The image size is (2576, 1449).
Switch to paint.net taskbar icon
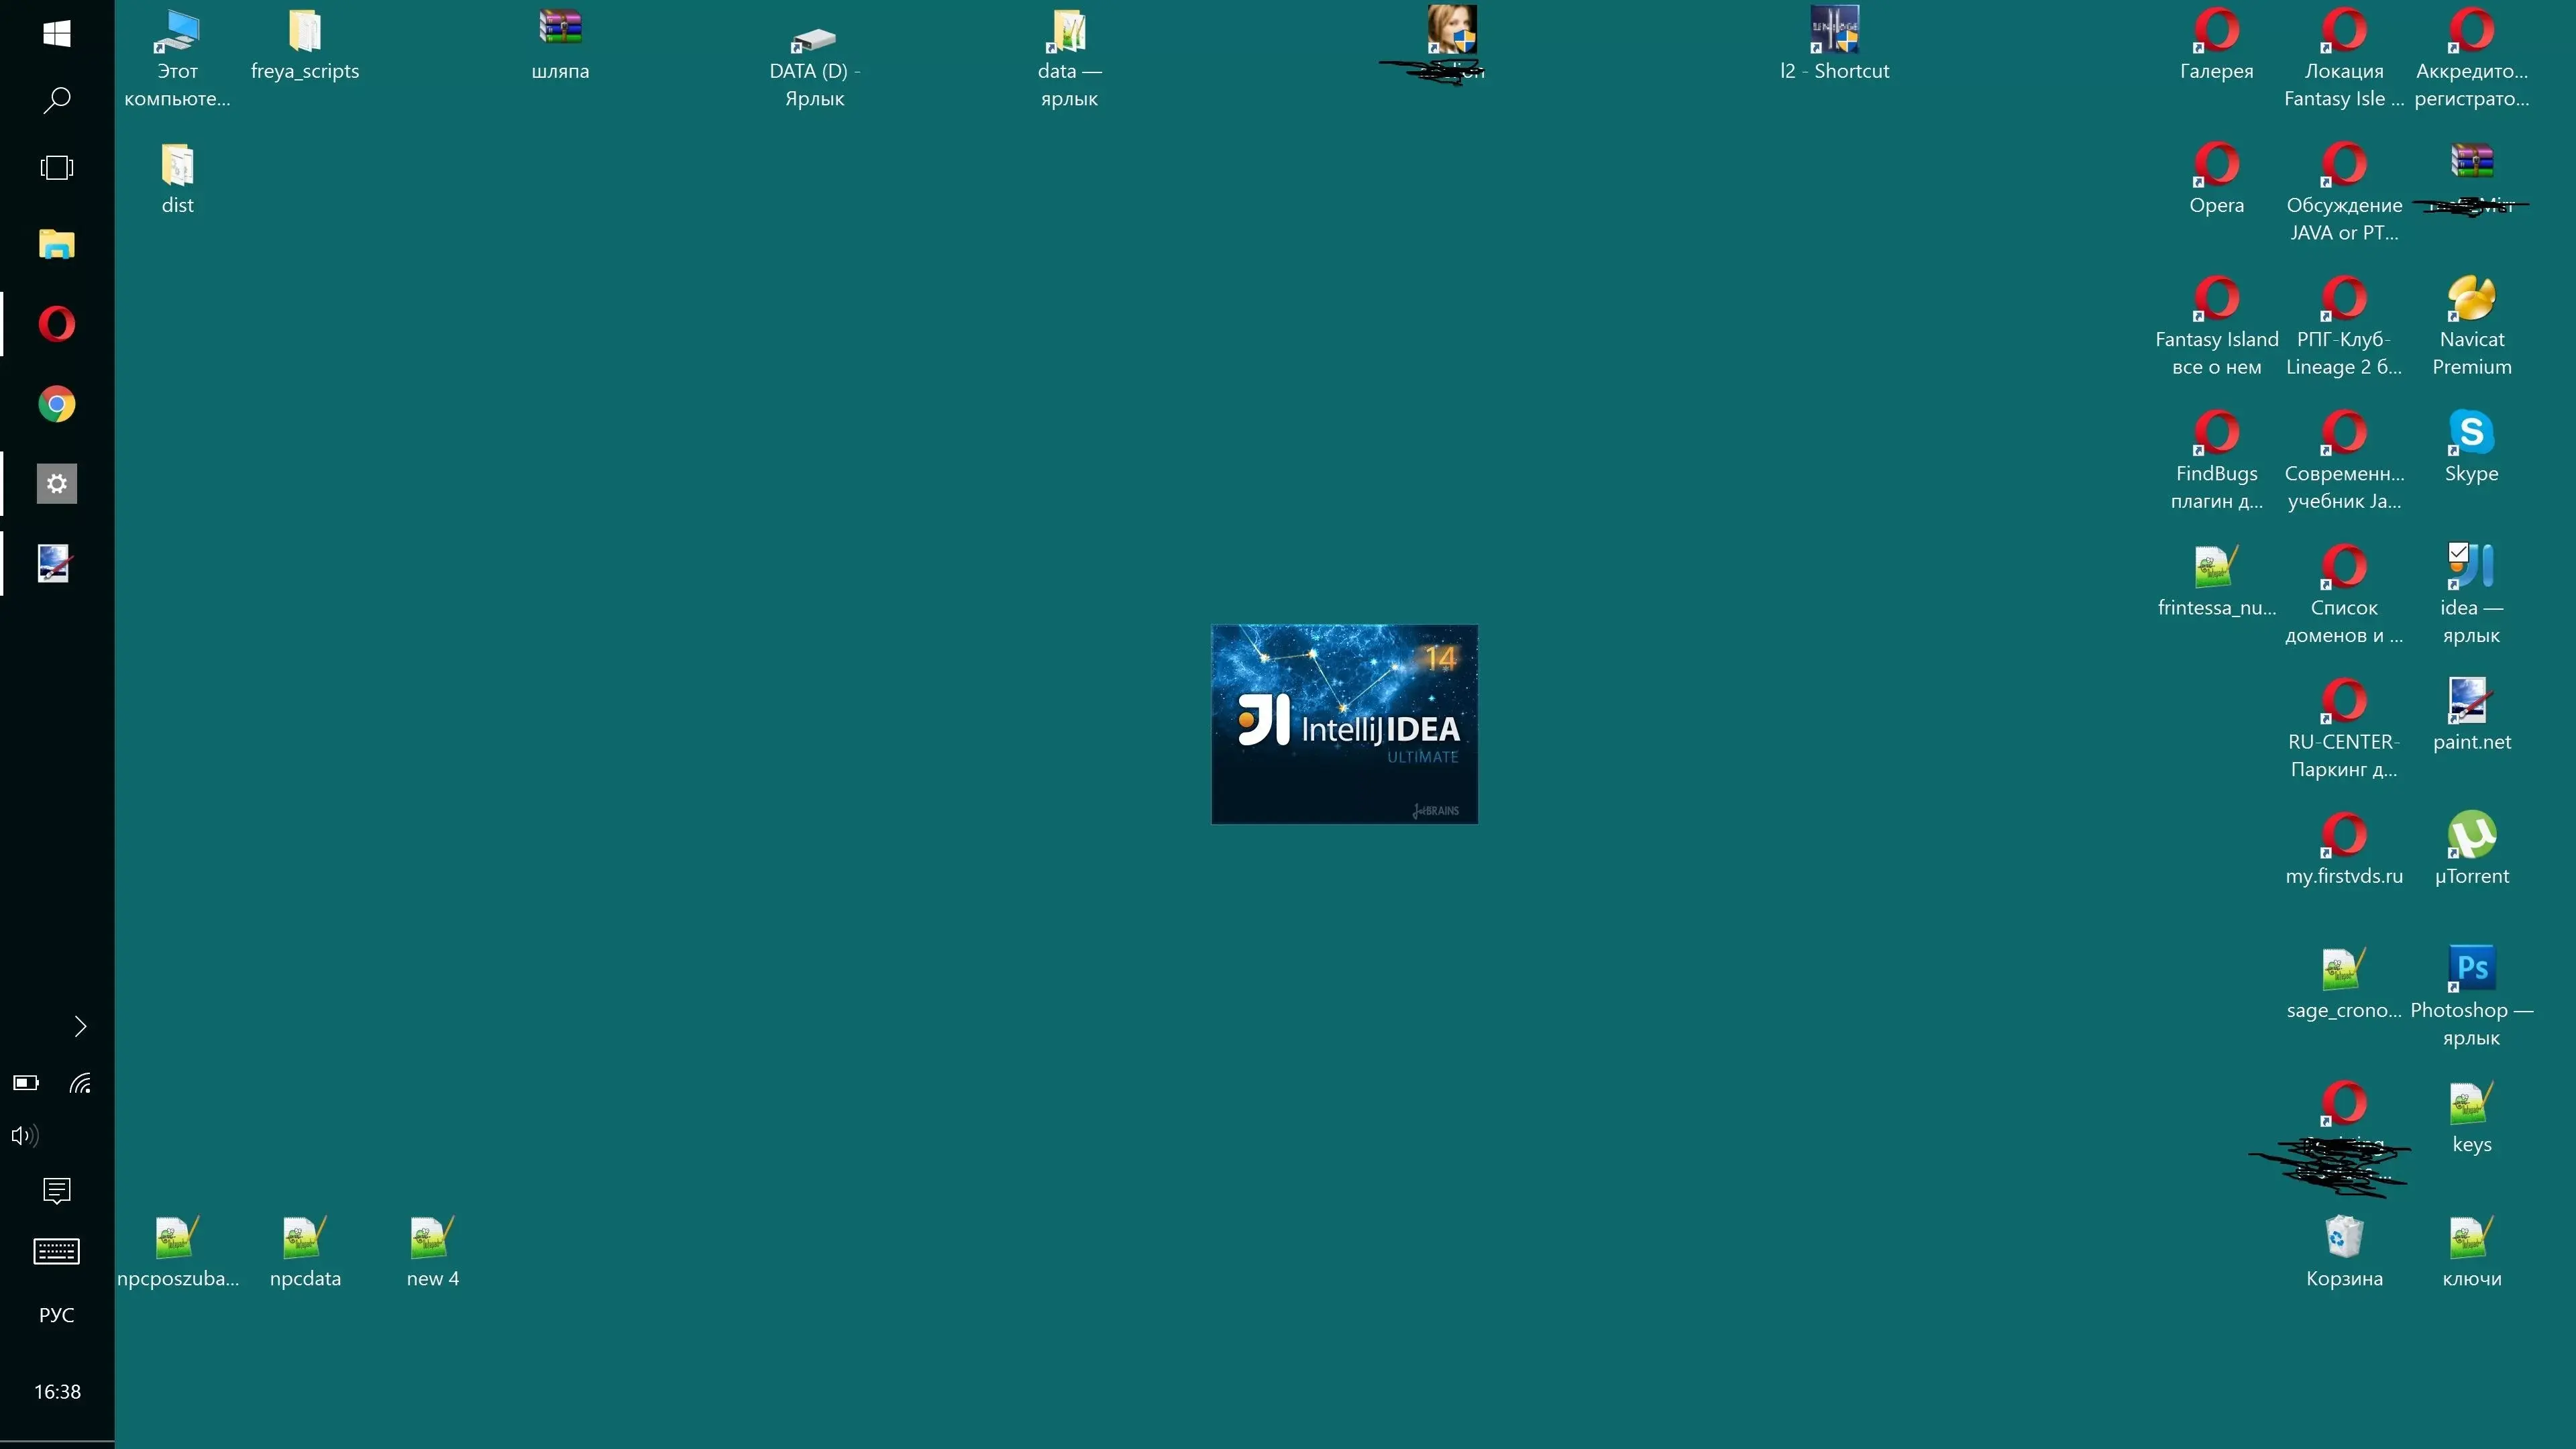[x=55, y=564]
